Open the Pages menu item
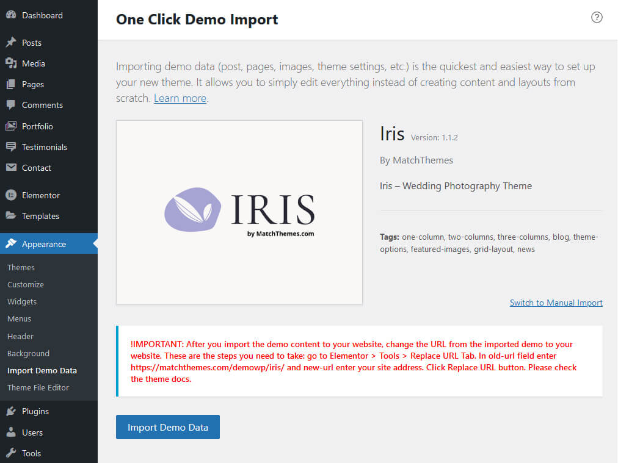This screenshot has width=618, height=463. tap(33, 84)
